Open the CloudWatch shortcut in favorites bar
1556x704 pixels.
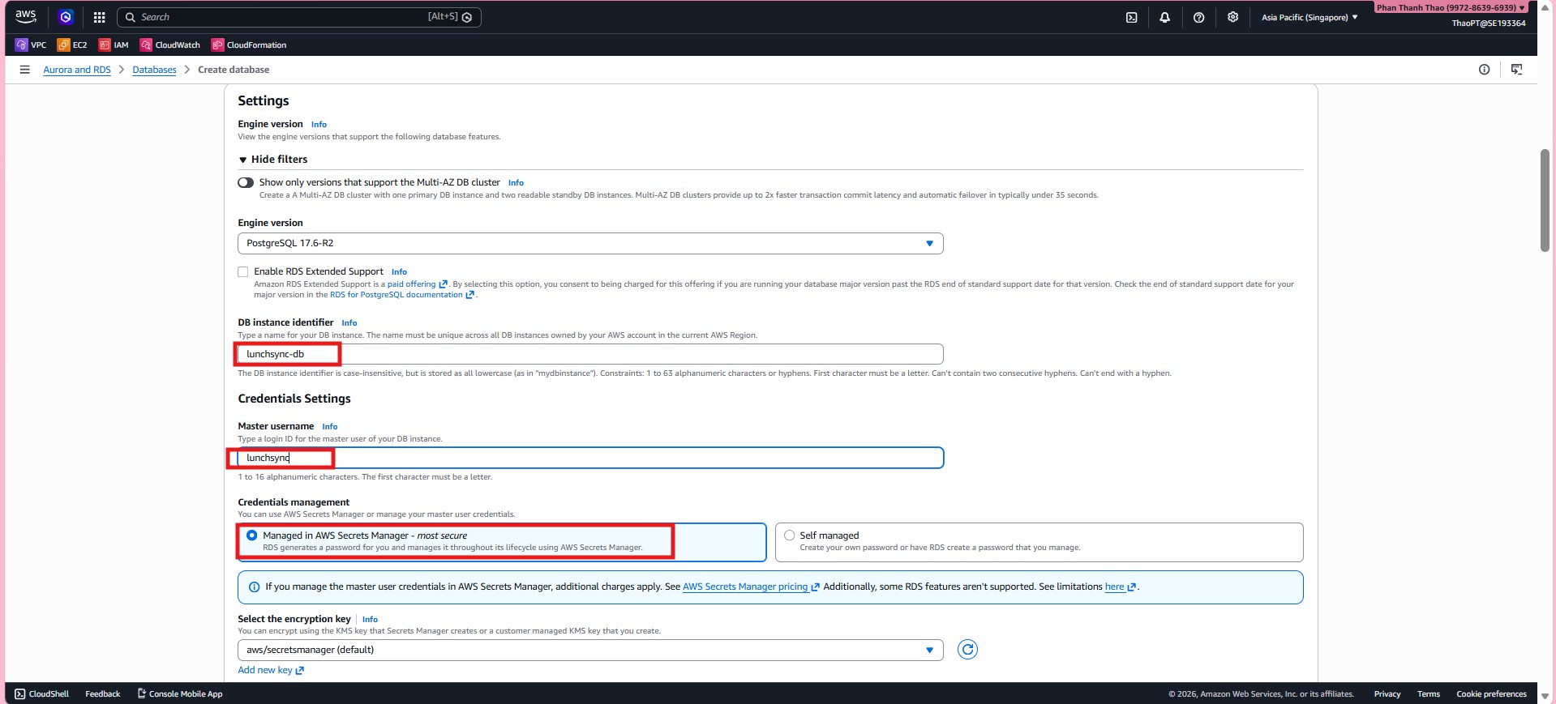pyautogui.click(x=169, y=45)
